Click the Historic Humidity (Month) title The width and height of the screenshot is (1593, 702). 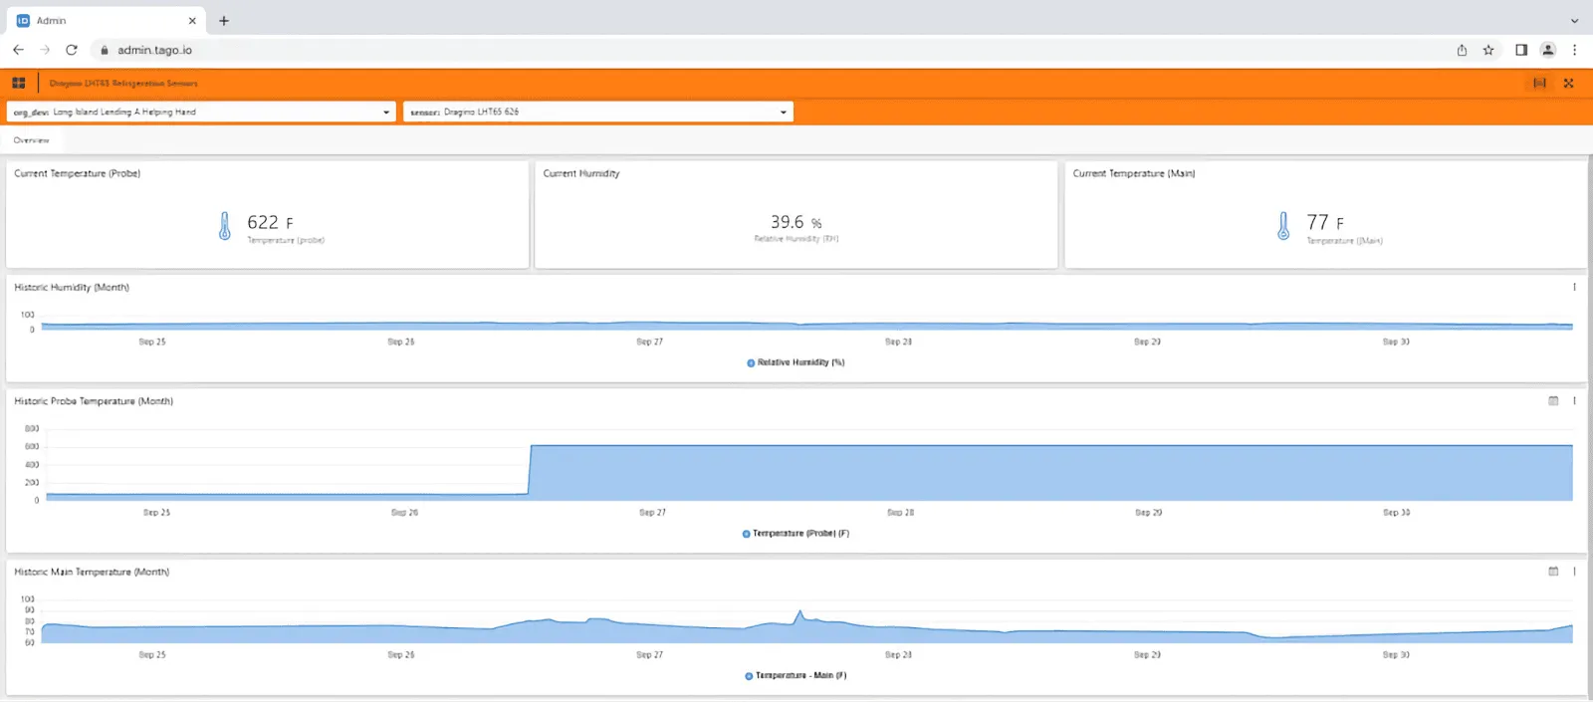coord(72,287)
